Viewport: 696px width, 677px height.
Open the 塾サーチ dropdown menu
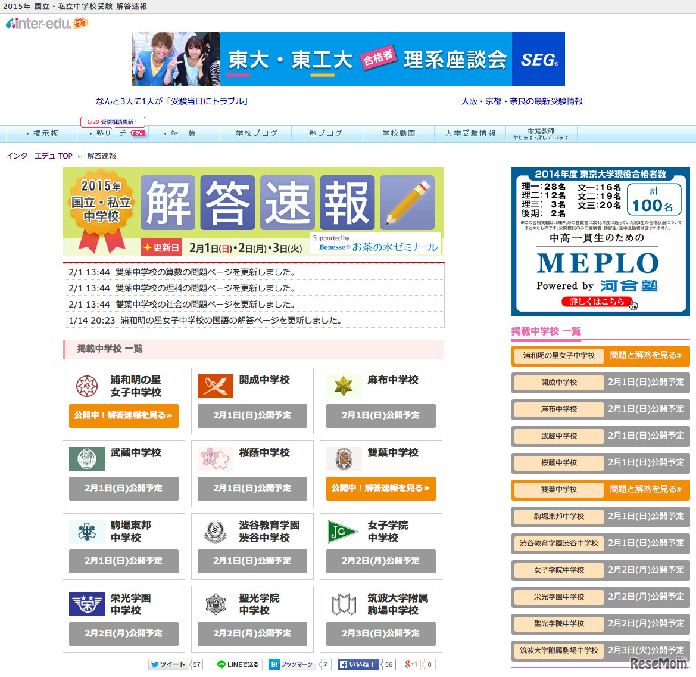point(110,133)
